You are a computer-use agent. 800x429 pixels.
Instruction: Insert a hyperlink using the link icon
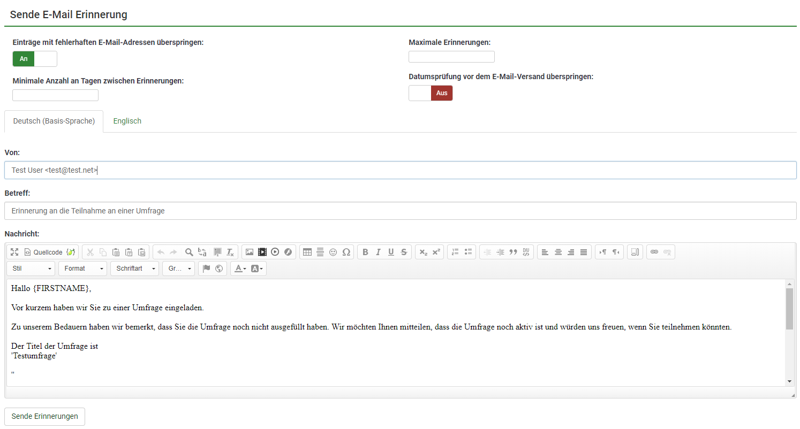654,252
